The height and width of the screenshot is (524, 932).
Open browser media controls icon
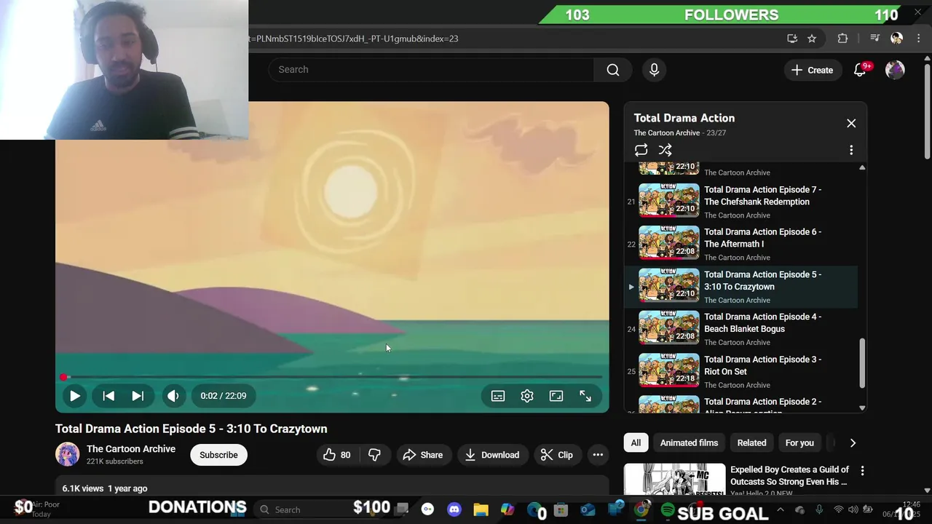[x=874, y=39]
